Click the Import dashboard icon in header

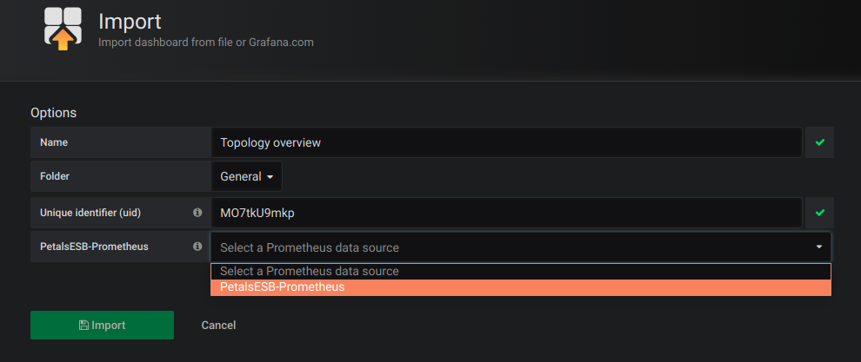coord(63,29)
